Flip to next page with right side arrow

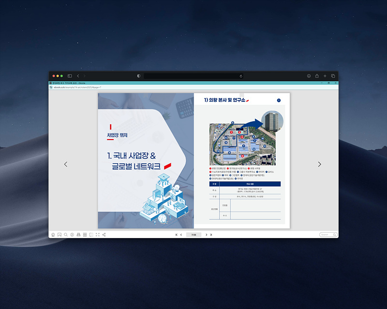pos(320,164)
